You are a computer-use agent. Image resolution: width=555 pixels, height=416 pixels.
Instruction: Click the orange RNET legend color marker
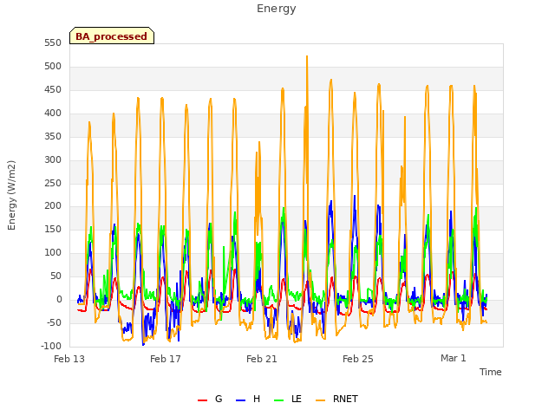tap(320, 400)
